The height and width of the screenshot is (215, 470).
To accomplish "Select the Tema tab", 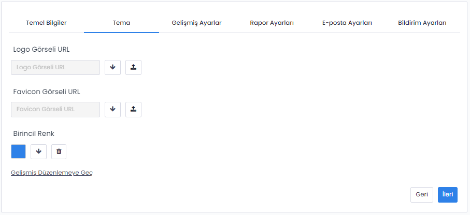I will point(121,23).
